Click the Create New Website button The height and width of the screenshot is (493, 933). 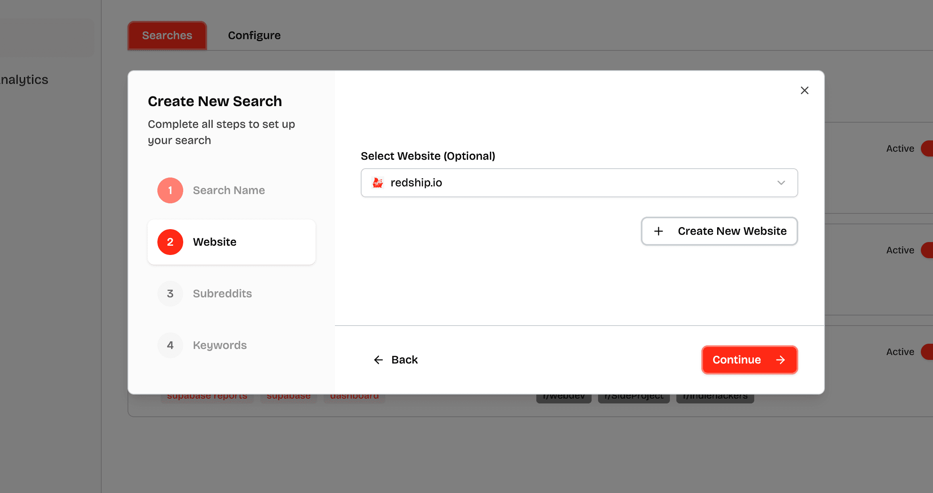[x=719, y=231]
